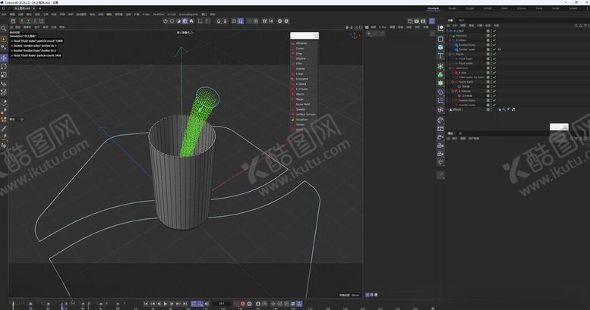The height and width of the screenshot is (310, 590).
Task: Select the Move tool in left toolbar
Action: [x=4, y=58]
